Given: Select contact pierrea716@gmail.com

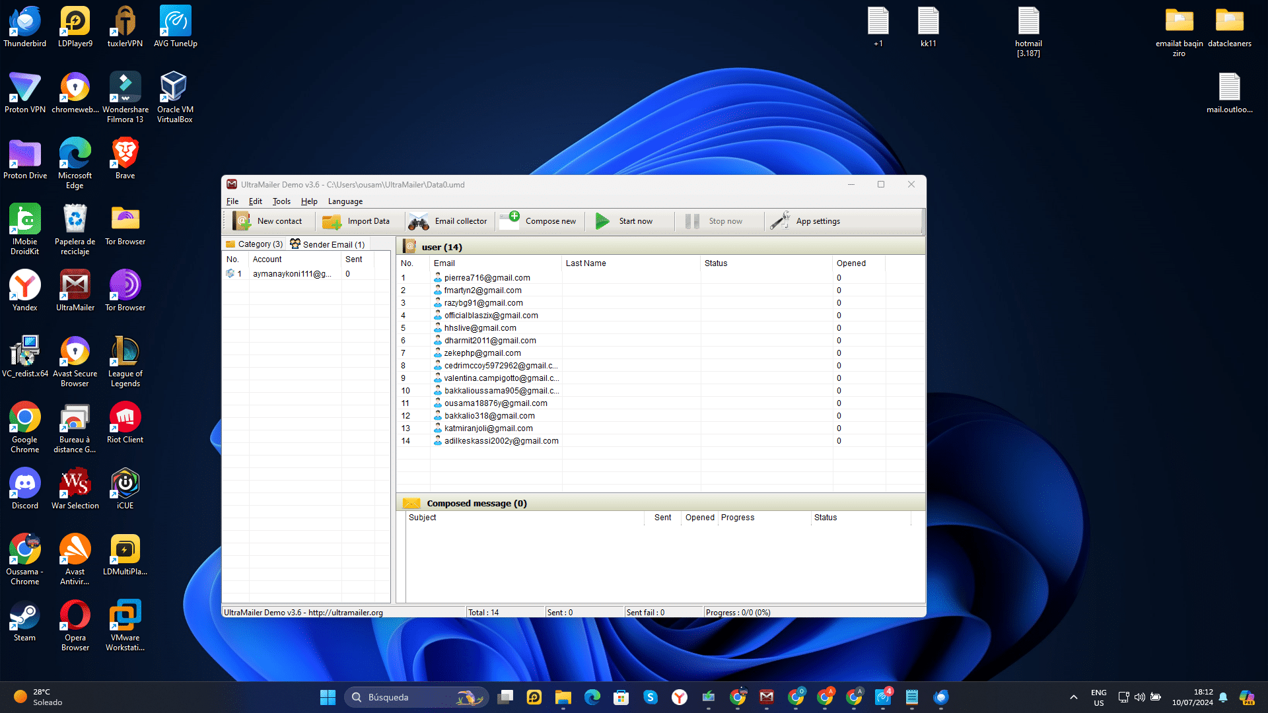Looking at the screenshot, I should 487,278.
